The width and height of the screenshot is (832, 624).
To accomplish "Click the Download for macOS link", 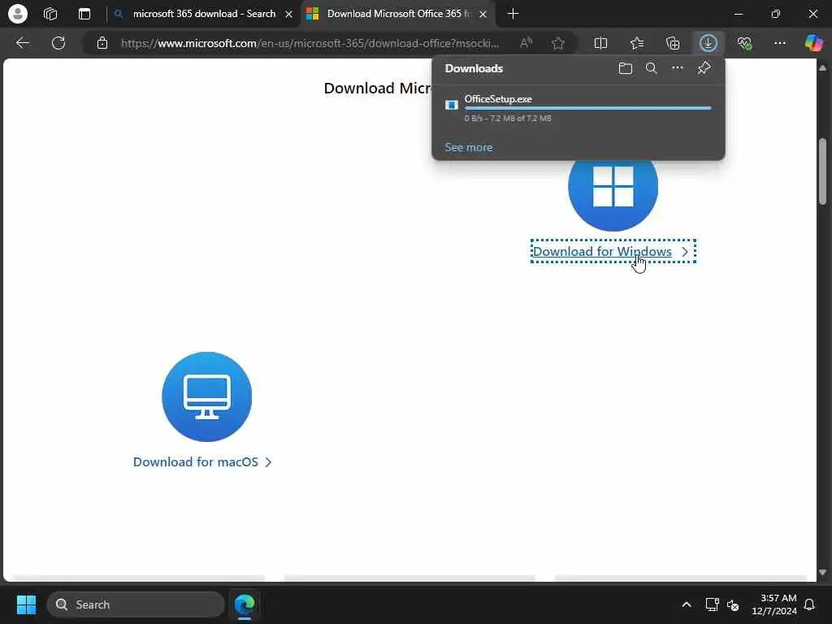I will (x=202, y=462).
